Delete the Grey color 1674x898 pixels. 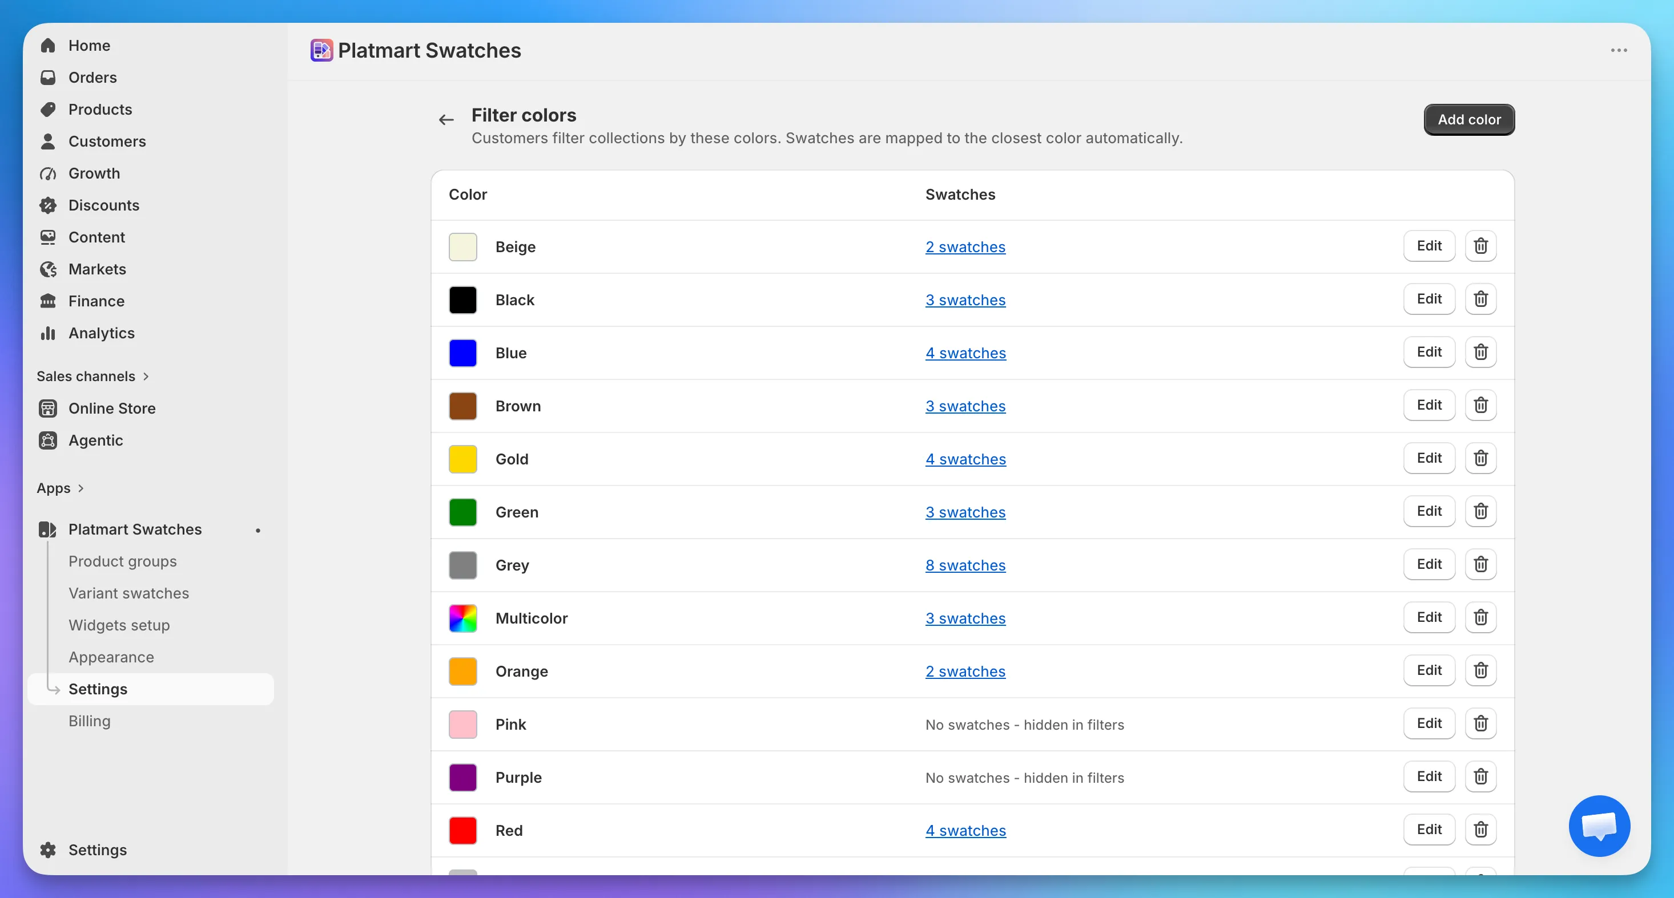(1480, 564)
